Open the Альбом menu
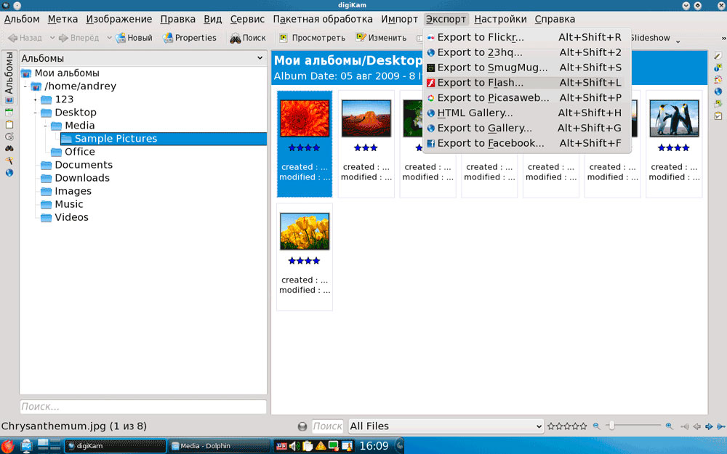The image size is (727, 454). point(22,19)
